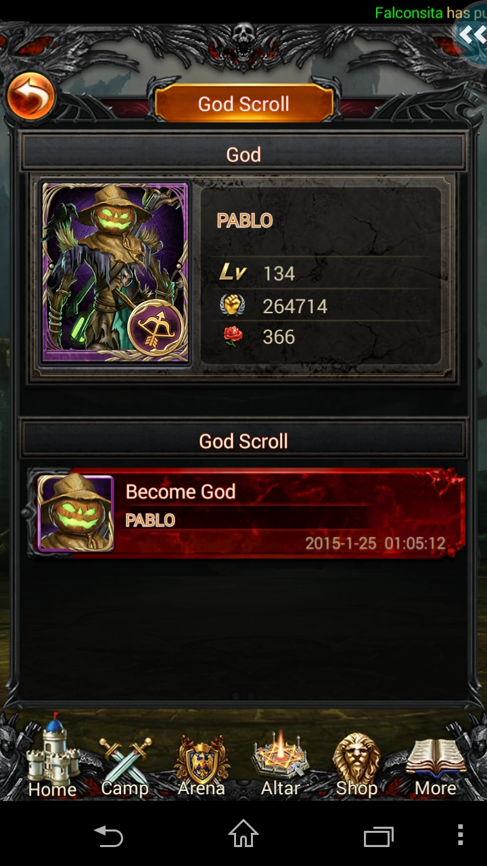Tap Android home navigation button
This screenshot has height=866, width=487.
(x=243, y=834)
